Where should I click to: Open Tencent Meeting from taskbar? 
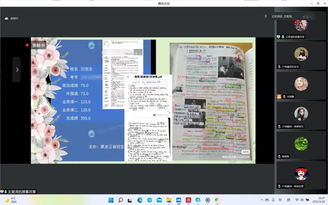pos(179,200)
